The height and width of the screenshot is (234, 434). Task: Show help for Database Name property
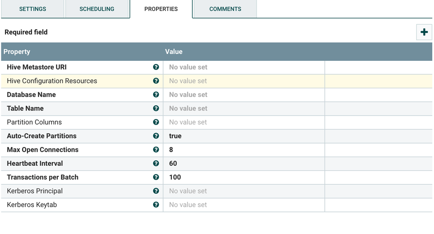point(156,94)
